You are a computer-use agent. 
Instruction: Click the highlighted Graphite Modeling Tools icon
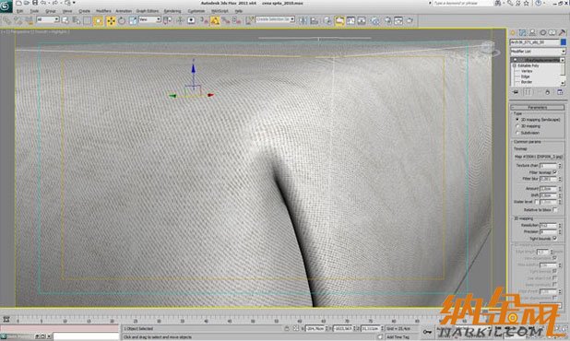click(x=339, y=20)
